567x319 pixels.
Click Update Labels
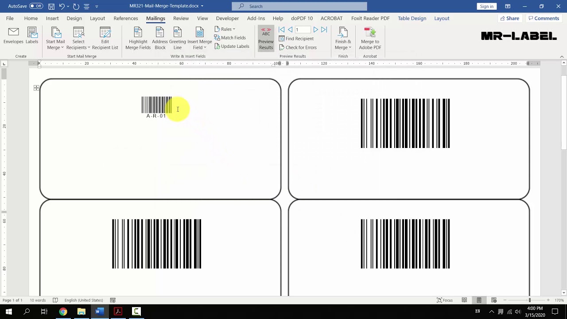pos(232,47)
